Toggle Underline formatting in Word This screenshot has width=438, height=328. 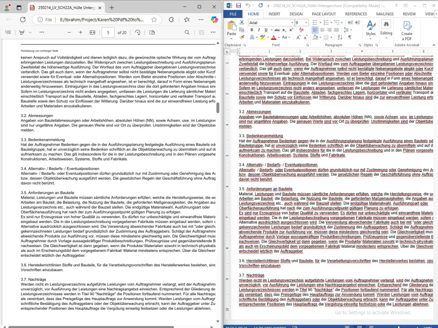click(266, 30)
